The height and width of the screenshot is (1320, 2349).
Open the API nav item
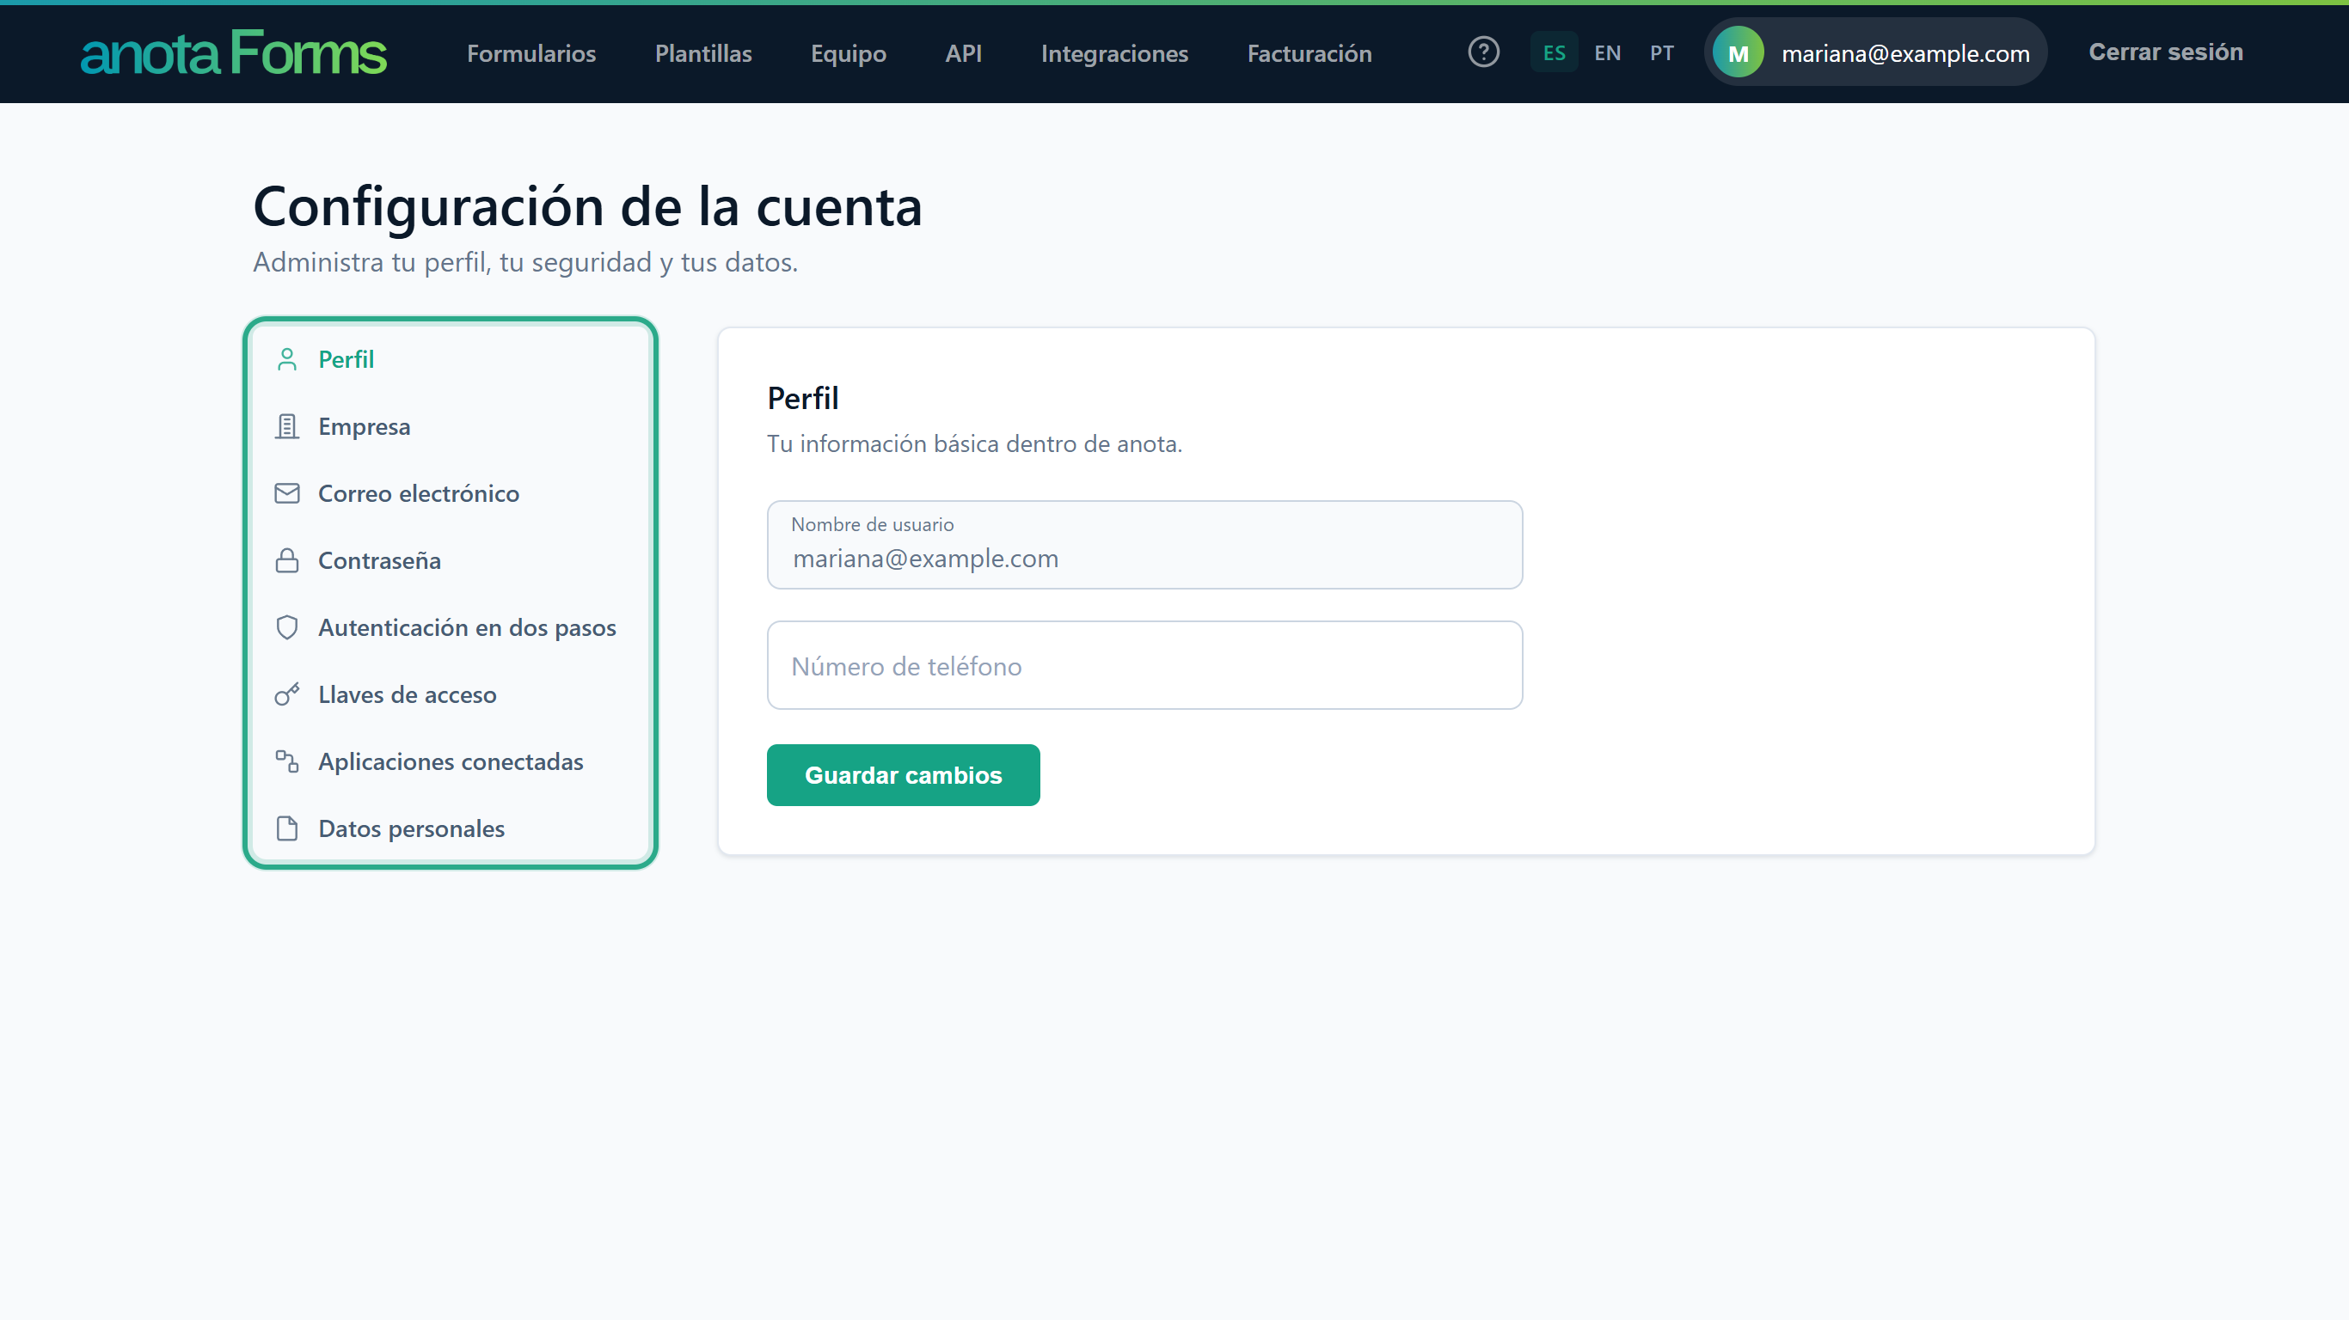coord(963,53)
